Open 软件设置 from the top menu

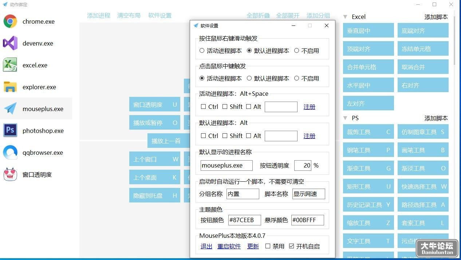(x=160, y=16)
